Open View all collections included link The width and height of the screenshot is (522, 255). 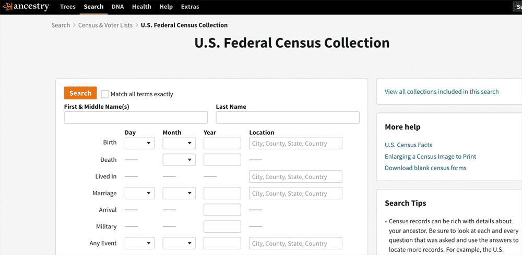tap(442, 92)
